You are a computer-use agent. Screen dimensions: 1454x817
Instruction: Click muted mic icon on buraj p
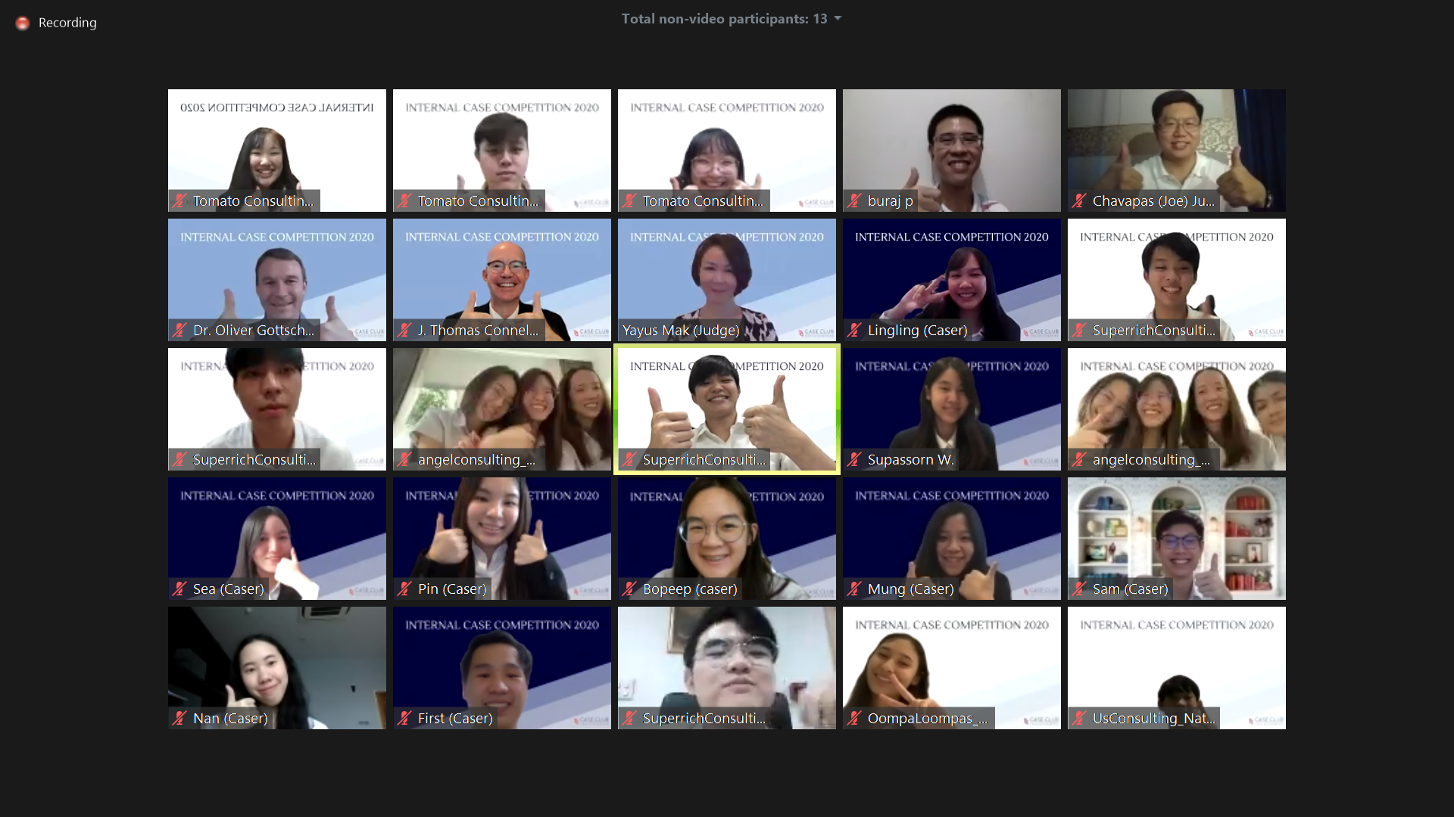tap(854, 201)
